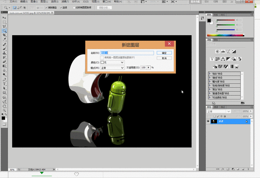
Task: Open the opacity slider arrow in dialog
Action: tap(149, 68)
